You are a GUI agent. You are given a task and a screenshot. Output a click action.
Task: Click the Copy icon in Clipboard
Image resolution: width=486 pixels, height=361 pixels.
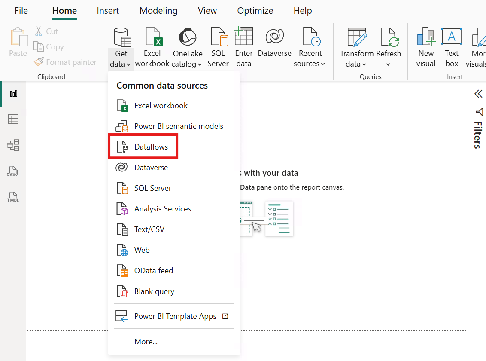click(39, 46)
